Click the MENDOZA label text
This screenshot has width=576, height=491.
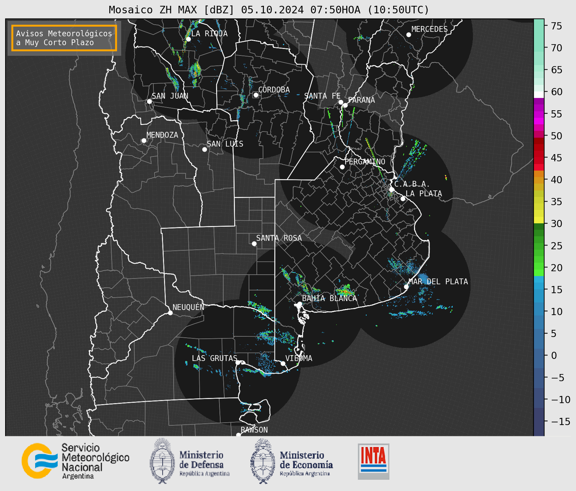point(163,135)
